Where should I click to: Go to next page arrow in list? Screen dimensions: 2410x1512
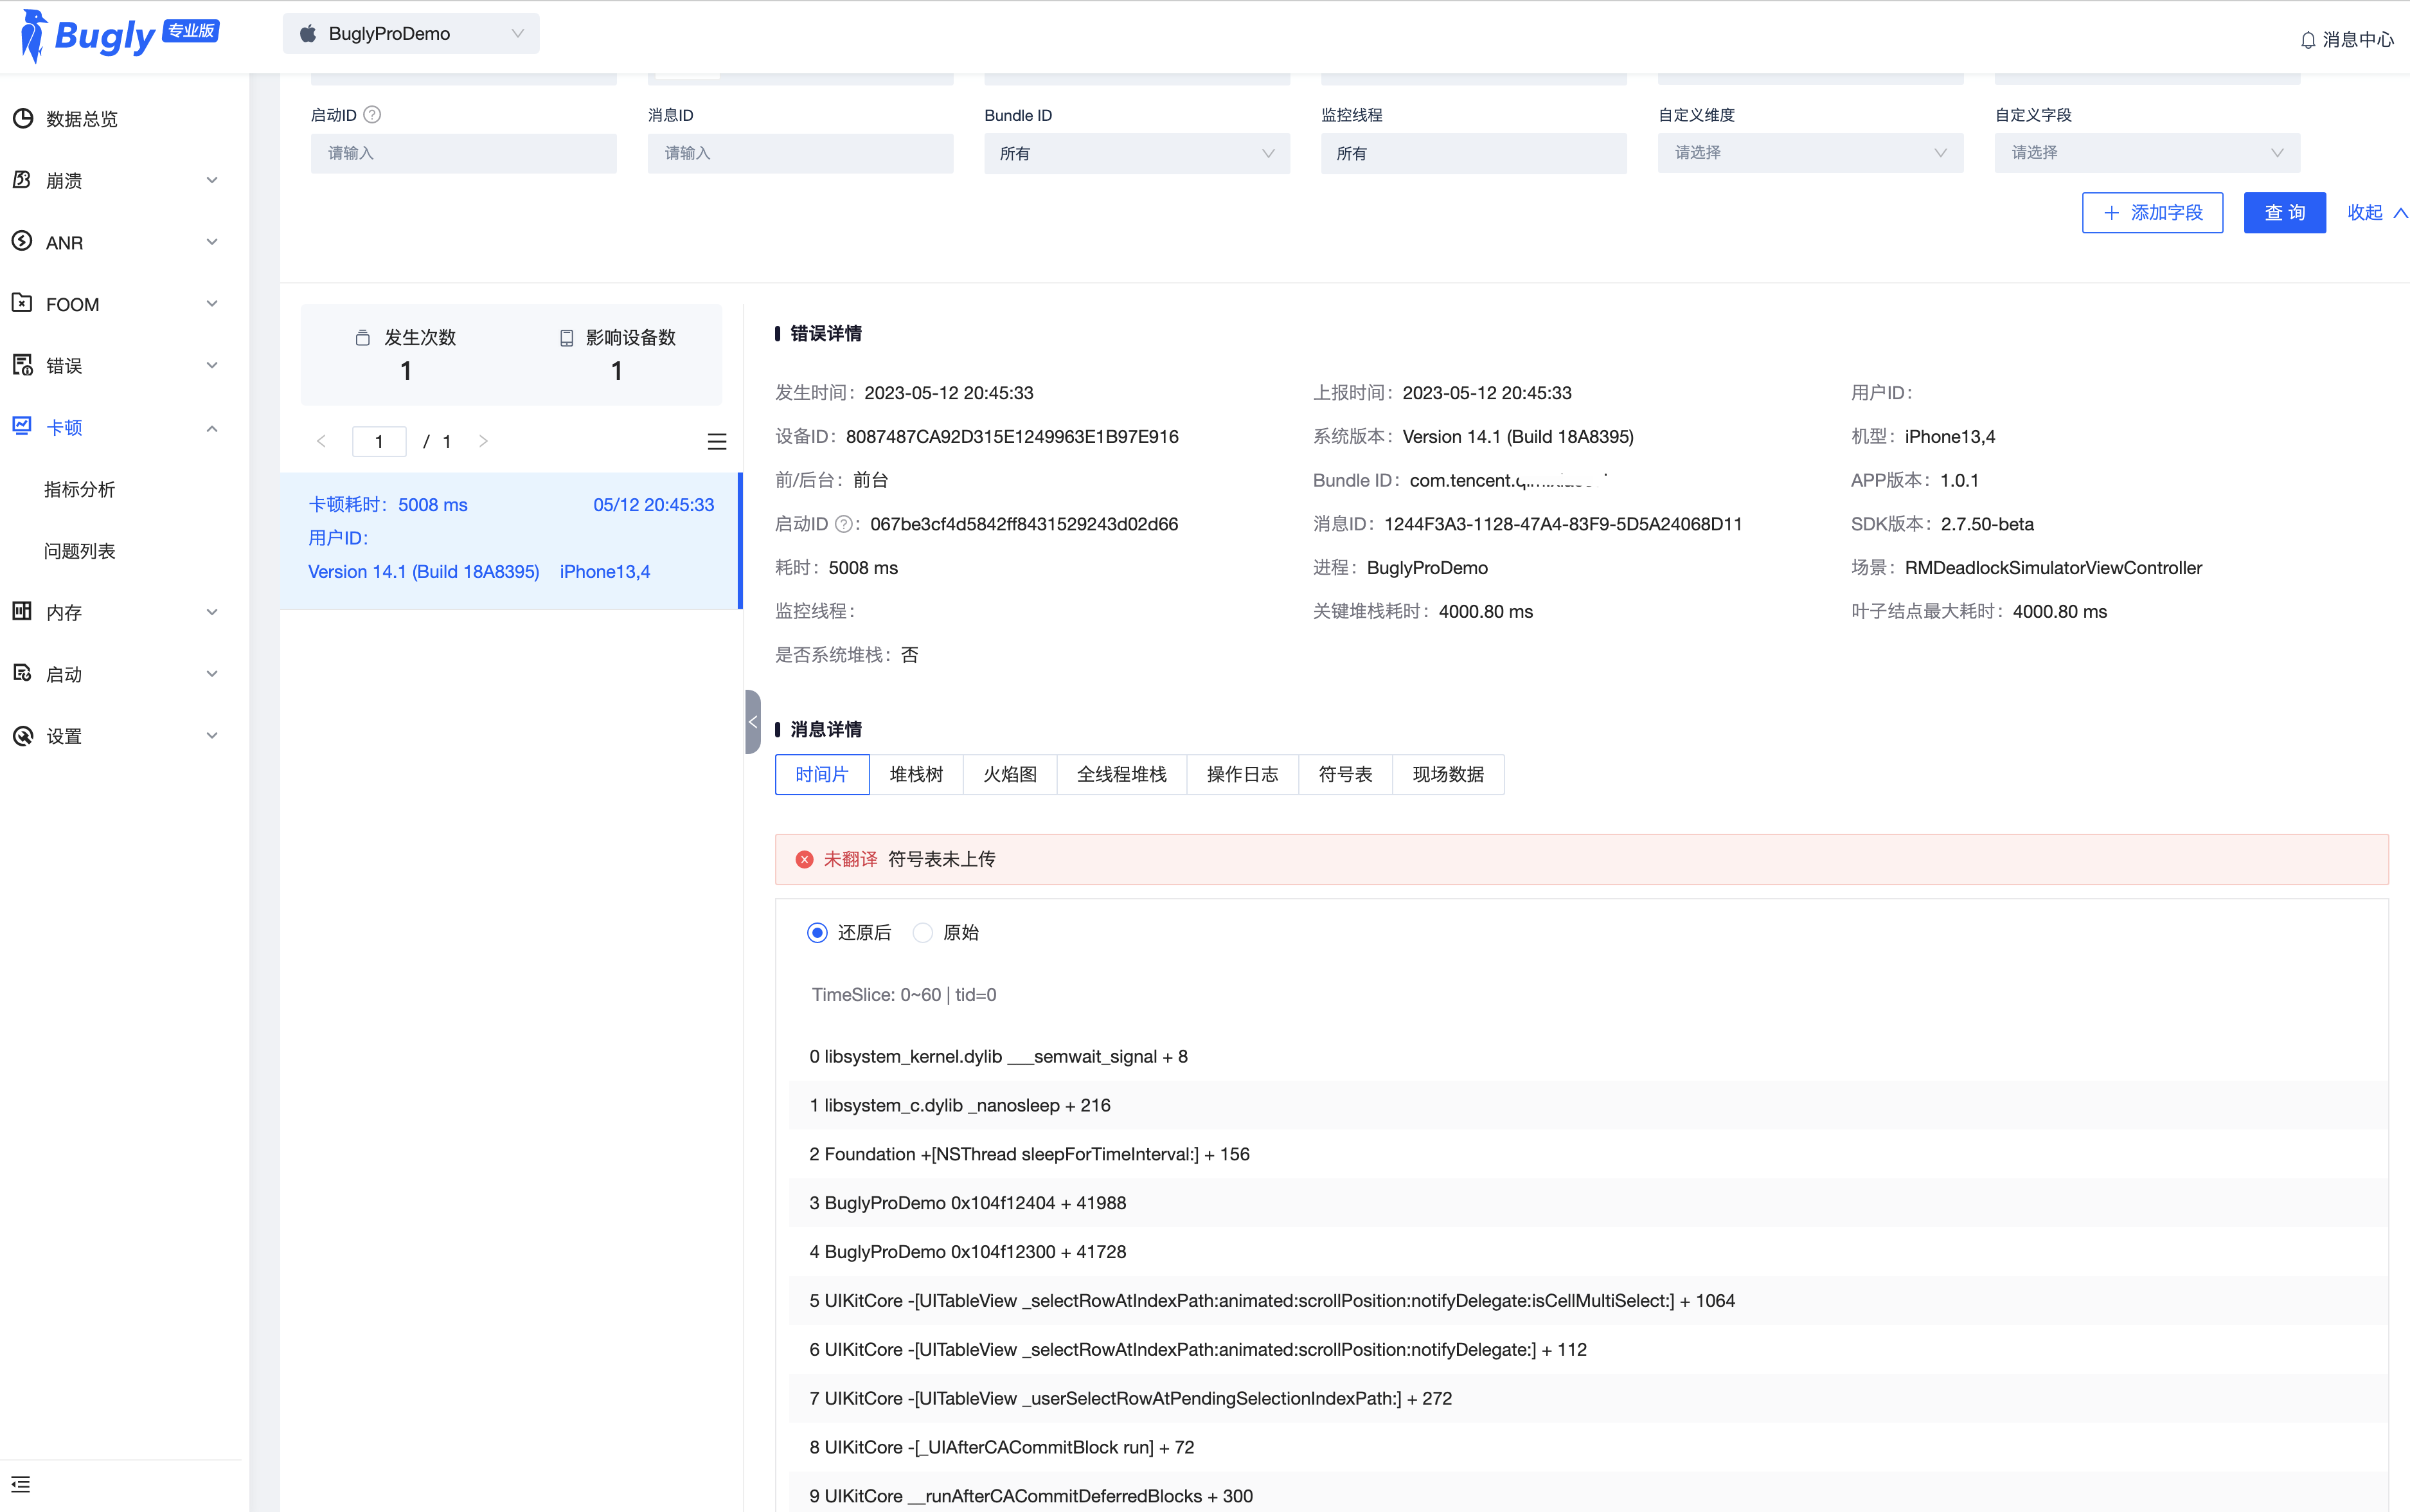click(x=483, y=441)
